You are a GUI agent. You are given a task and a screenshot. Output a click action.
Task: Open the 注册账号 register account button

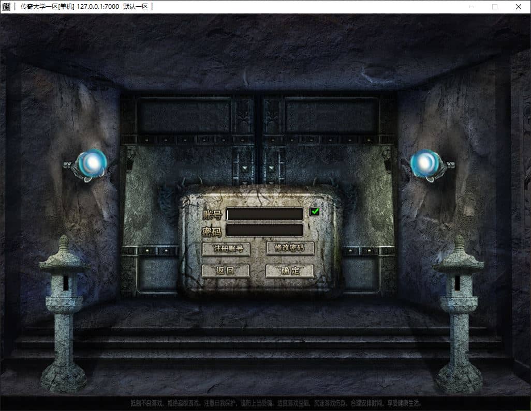click(x=226, y=249)
